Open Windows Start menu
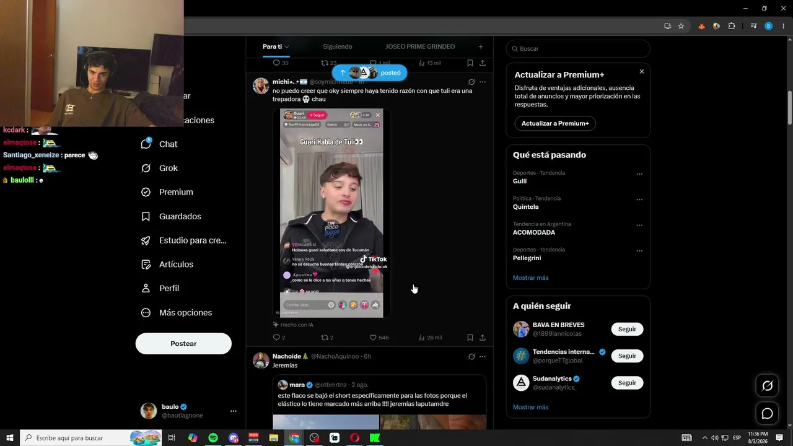The height and width of the screenshot is (446, 793). tap(10, 438)
